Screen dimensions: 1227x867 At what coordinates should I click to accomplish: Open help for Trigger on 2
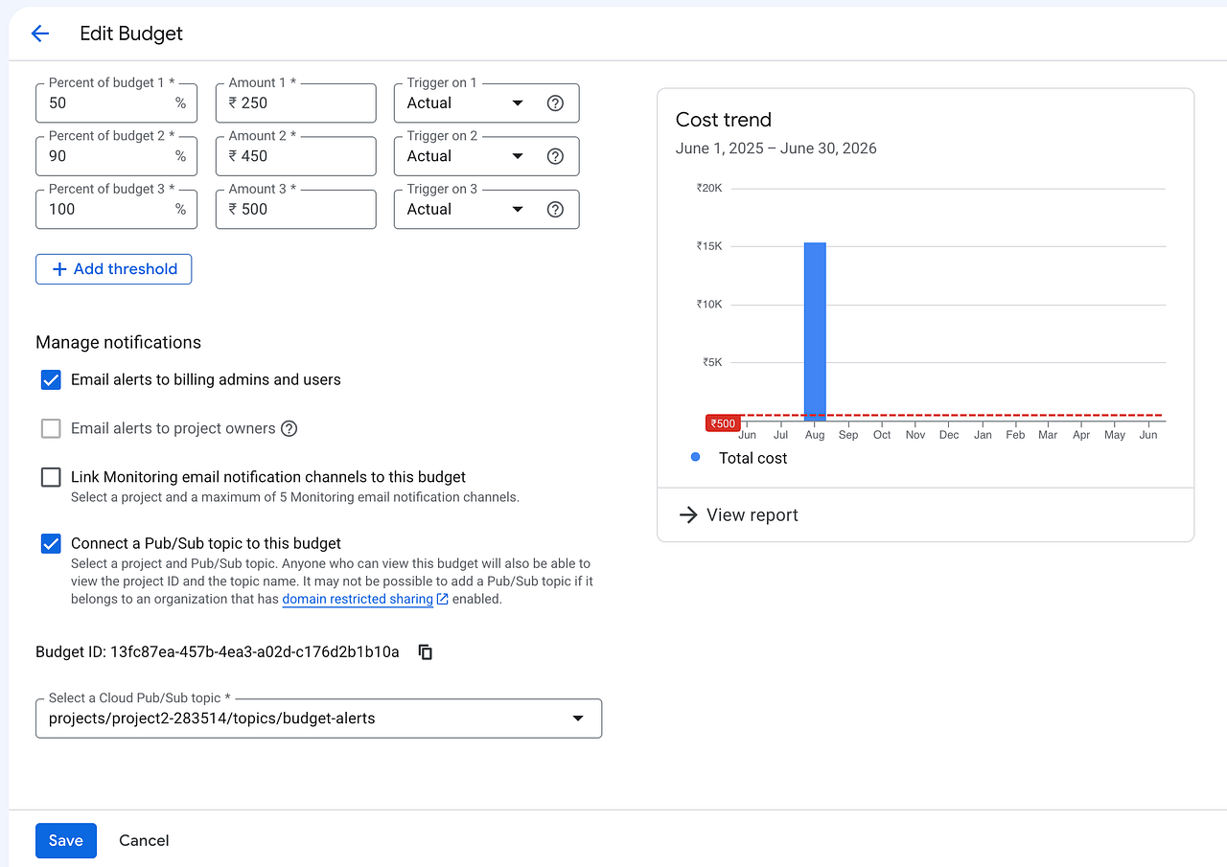click(555, 156)
